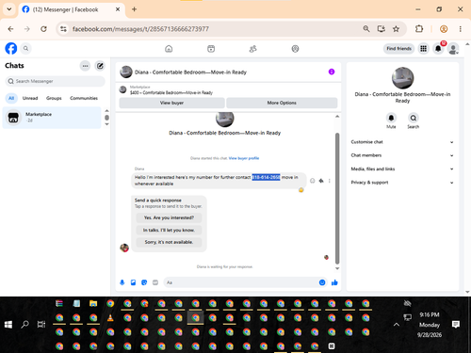This screenshot has width=471, height=353.
Task: Send quick response In talks. I'll let you know.
Action: coord(169,230)
